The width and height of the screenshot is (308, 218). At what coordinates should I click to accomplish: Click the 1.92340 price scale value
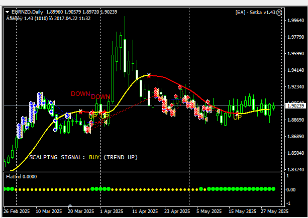295,86
